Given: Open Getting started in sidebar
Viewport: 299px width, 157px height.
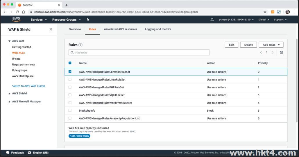Looking at the screenshot, I should (x=22, y=47).
